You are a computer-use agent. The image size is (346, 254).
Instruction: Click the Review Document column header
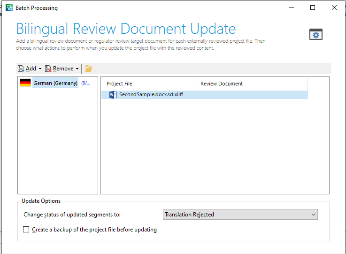251,84
